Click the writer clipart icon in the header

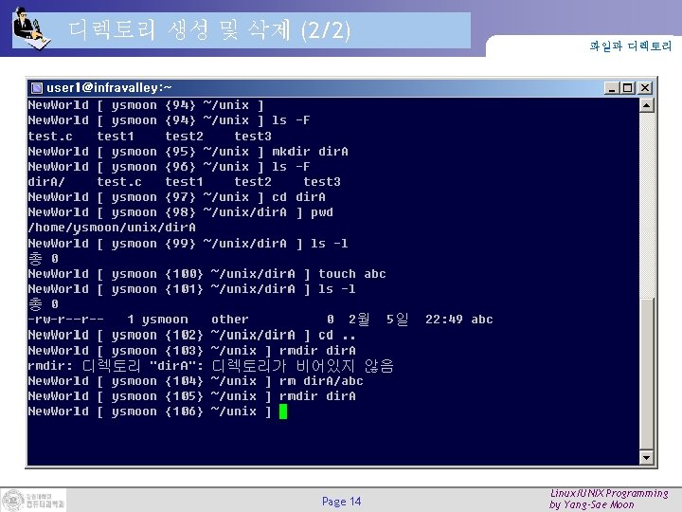(31, 28)
